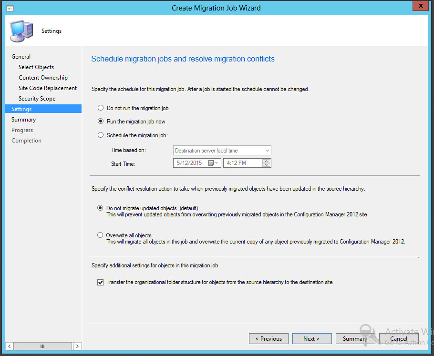The width and height of the screenshot is (434, 356).
Task: Click the Previous button
Action: (x=269, y=338)
